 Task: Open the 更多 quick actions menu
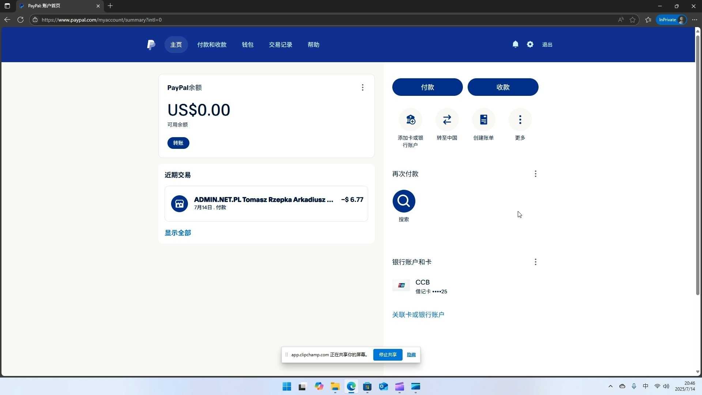(520, 120)
